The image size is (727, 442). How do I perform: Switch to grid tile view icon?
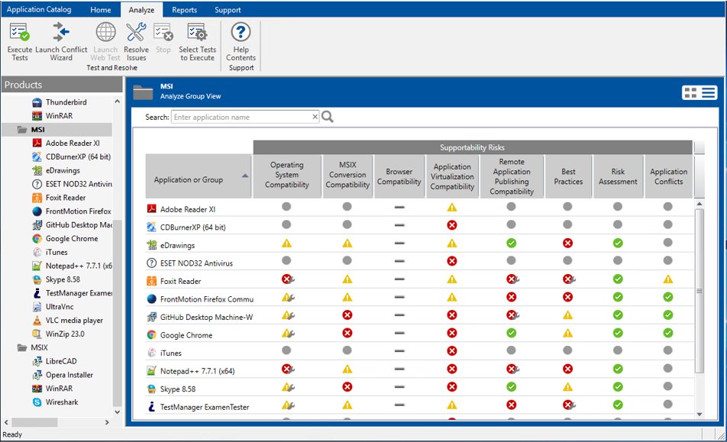pyautogui.click(x=690, y=92)
